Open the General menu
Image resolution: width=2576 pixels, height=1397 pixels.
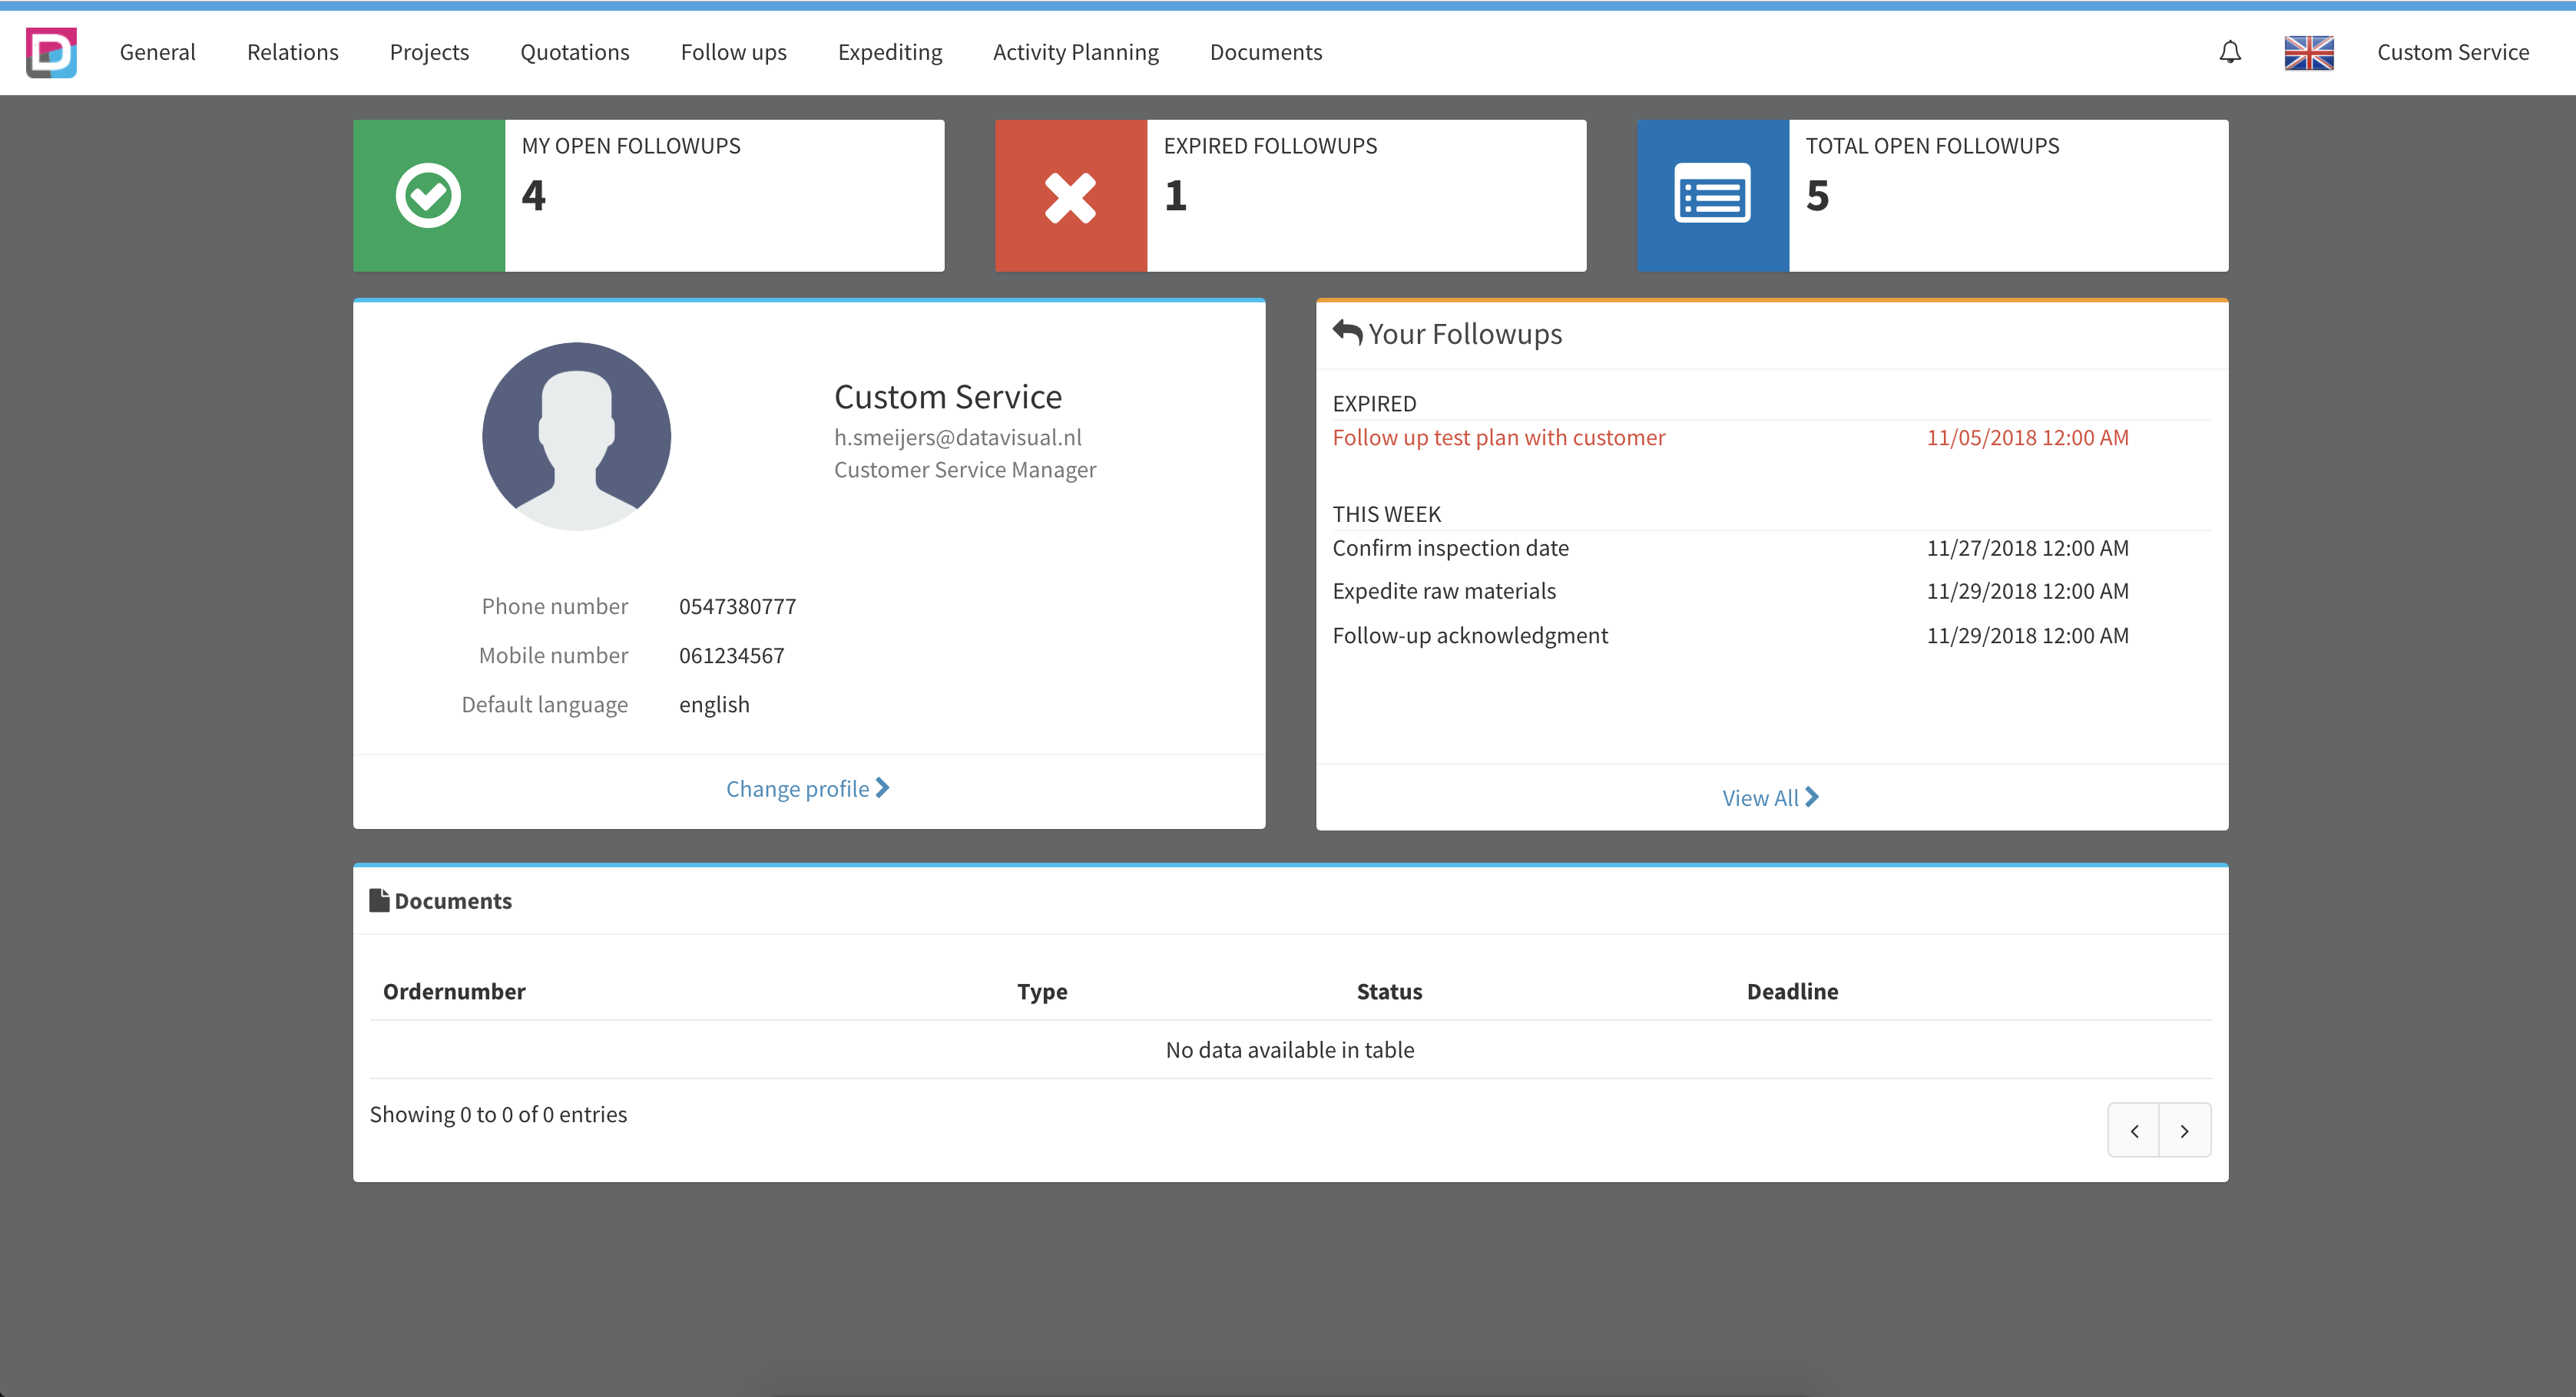157,52
